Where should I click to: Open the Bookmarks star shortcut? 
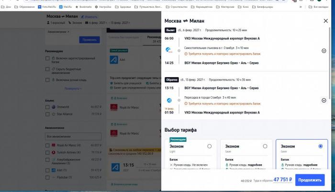[x=83, y=7]
